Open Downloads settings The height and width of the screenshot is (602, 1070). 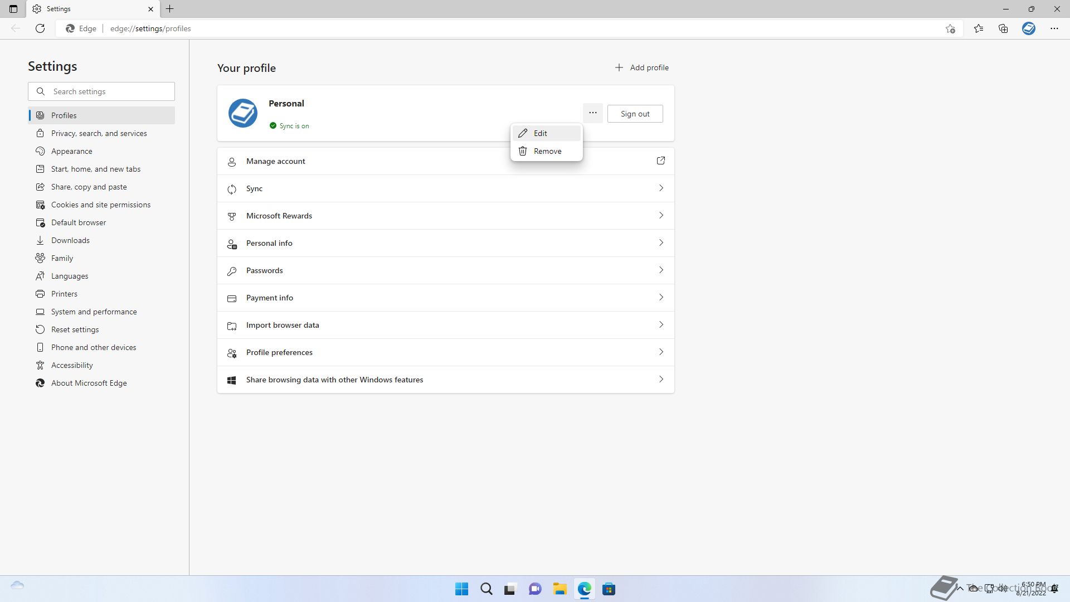coord(101,240)
